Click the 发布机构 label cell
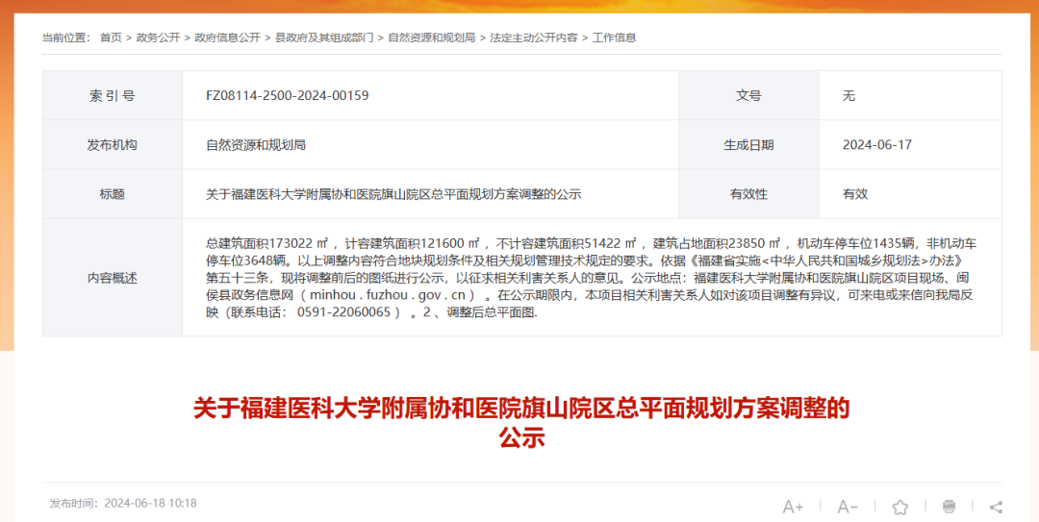1039x522 pixels. (x=113, y=144)
